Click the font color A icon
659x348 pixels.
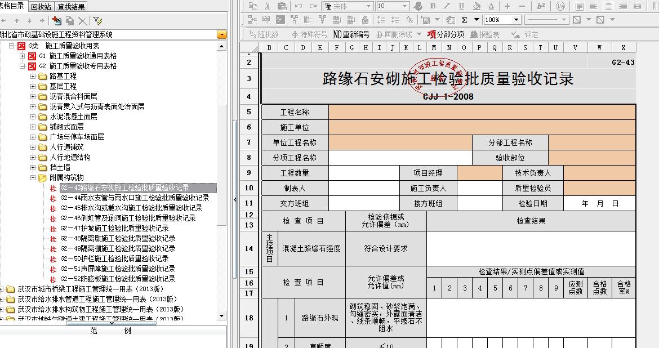pyautogui.click(x=491, y=6)
